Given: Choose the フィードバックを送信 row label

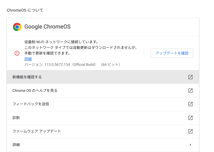Looking at the screenshot, I should [31, 104].
